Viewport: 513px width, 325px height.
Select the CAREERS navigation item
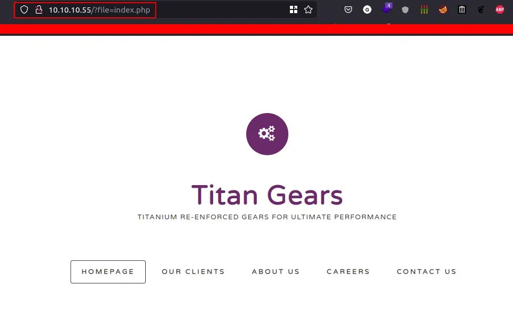(x=348, y=271)
